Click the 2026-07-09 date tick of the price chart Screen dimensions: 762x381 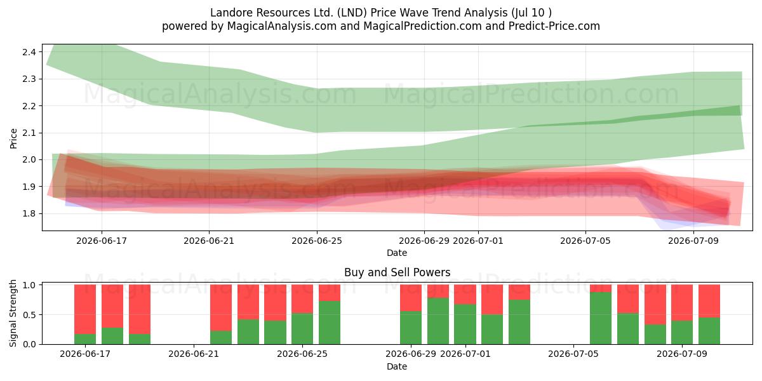point(693,241)
